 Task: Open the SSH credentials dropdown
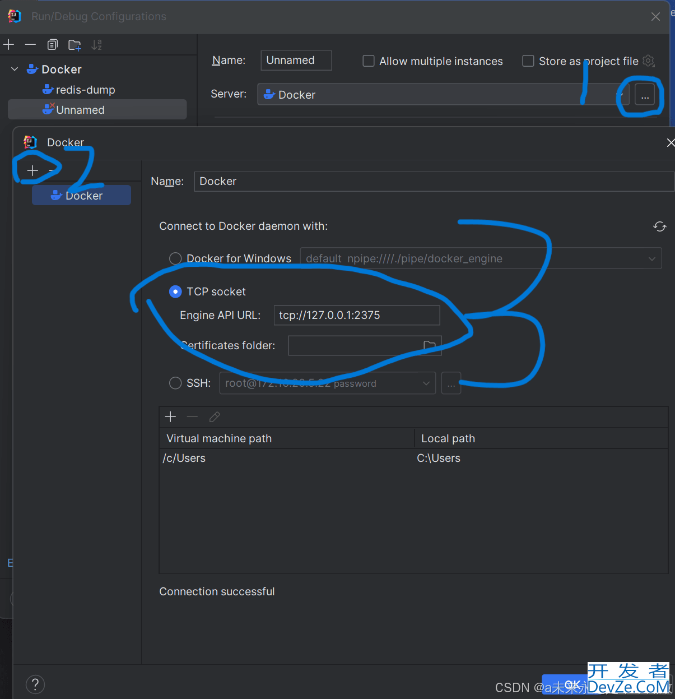click(x=327, y=383)
